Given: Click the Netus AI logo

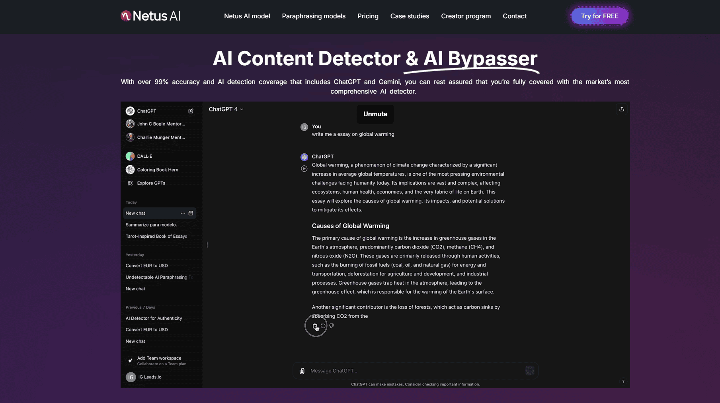Looking at the screenshot, I should (150, 16).
